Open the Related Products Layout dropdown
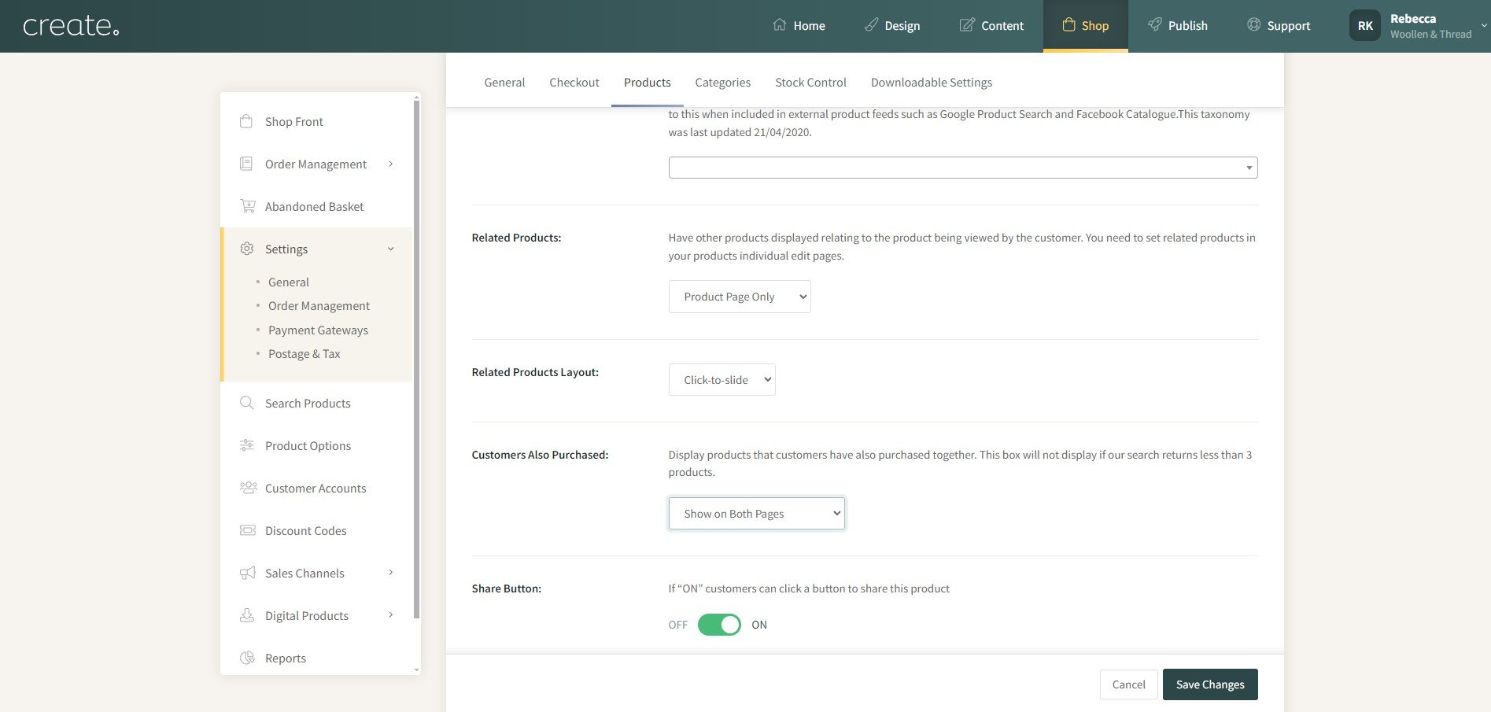 [x=722, y=379]
